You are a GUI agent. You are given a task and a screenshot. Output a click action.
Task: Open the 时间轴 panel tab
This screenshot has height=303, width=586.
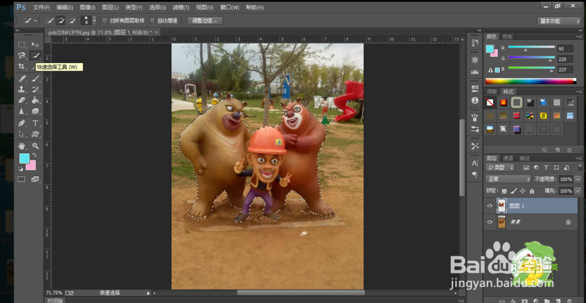coord(55,301)
